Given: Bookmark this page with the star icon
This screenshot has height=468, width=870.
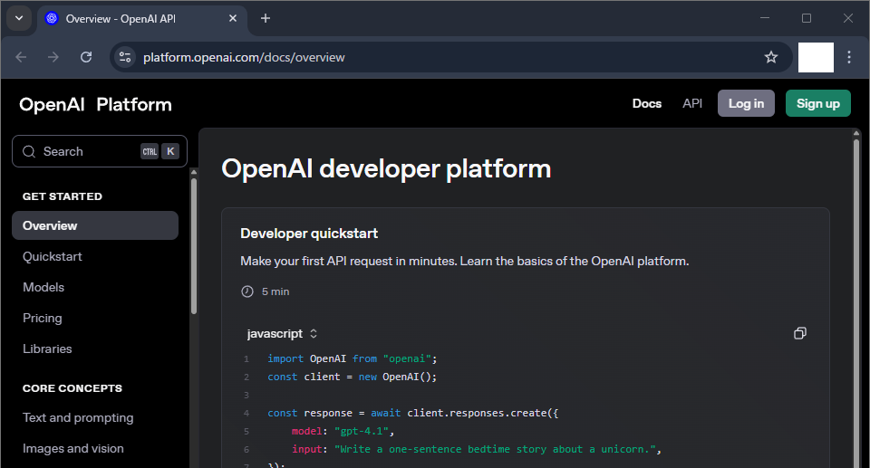Looking at the screenshot, I should tap(770, 57).
